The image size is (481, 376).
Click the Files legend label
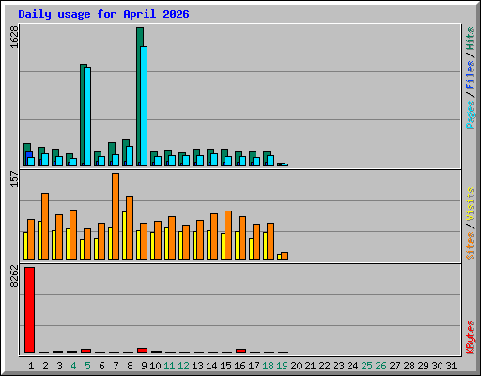(471, 75)
